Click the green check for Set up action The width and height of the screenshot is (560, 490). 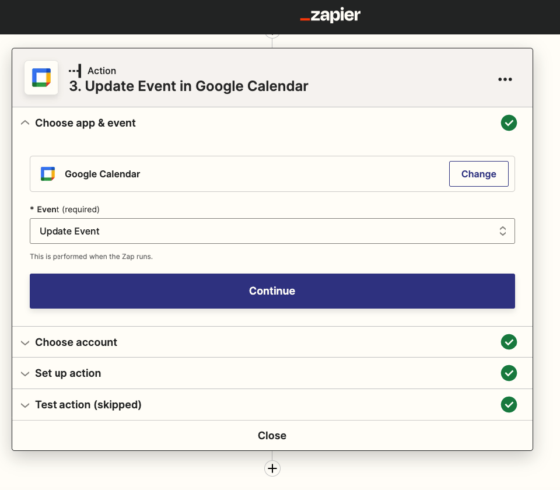coord(509,373)
